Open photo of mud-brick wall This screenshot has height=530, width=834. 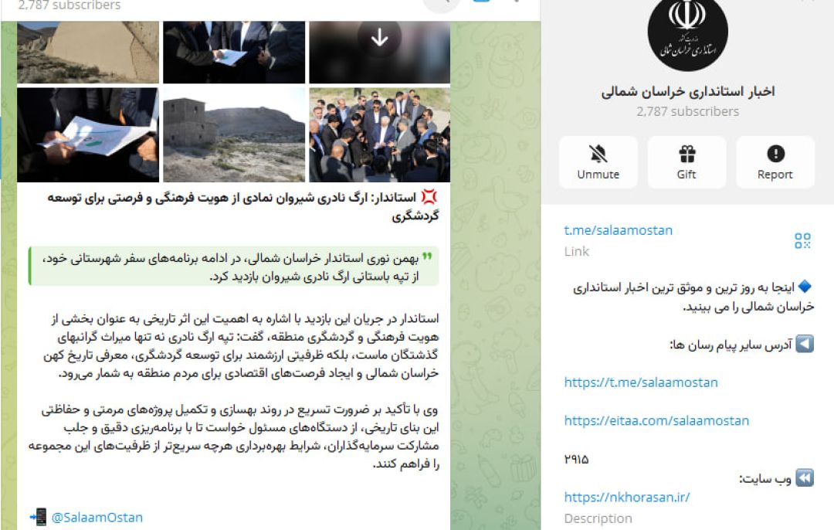(x=88, y=52)
